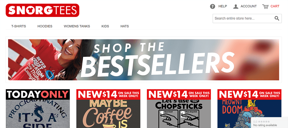
Task: Go to the KIDS category
Action: tap(105, 26)
